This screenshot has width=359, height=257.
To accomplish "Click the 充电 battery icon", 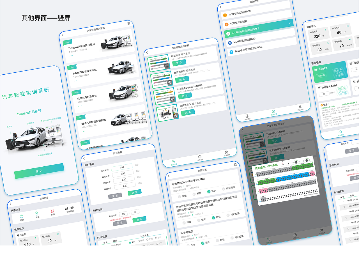I will click(36, 214).
